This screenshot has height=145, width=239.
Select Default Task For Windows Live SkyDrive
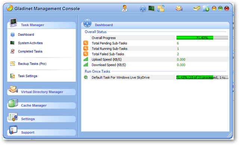(120, 78)
